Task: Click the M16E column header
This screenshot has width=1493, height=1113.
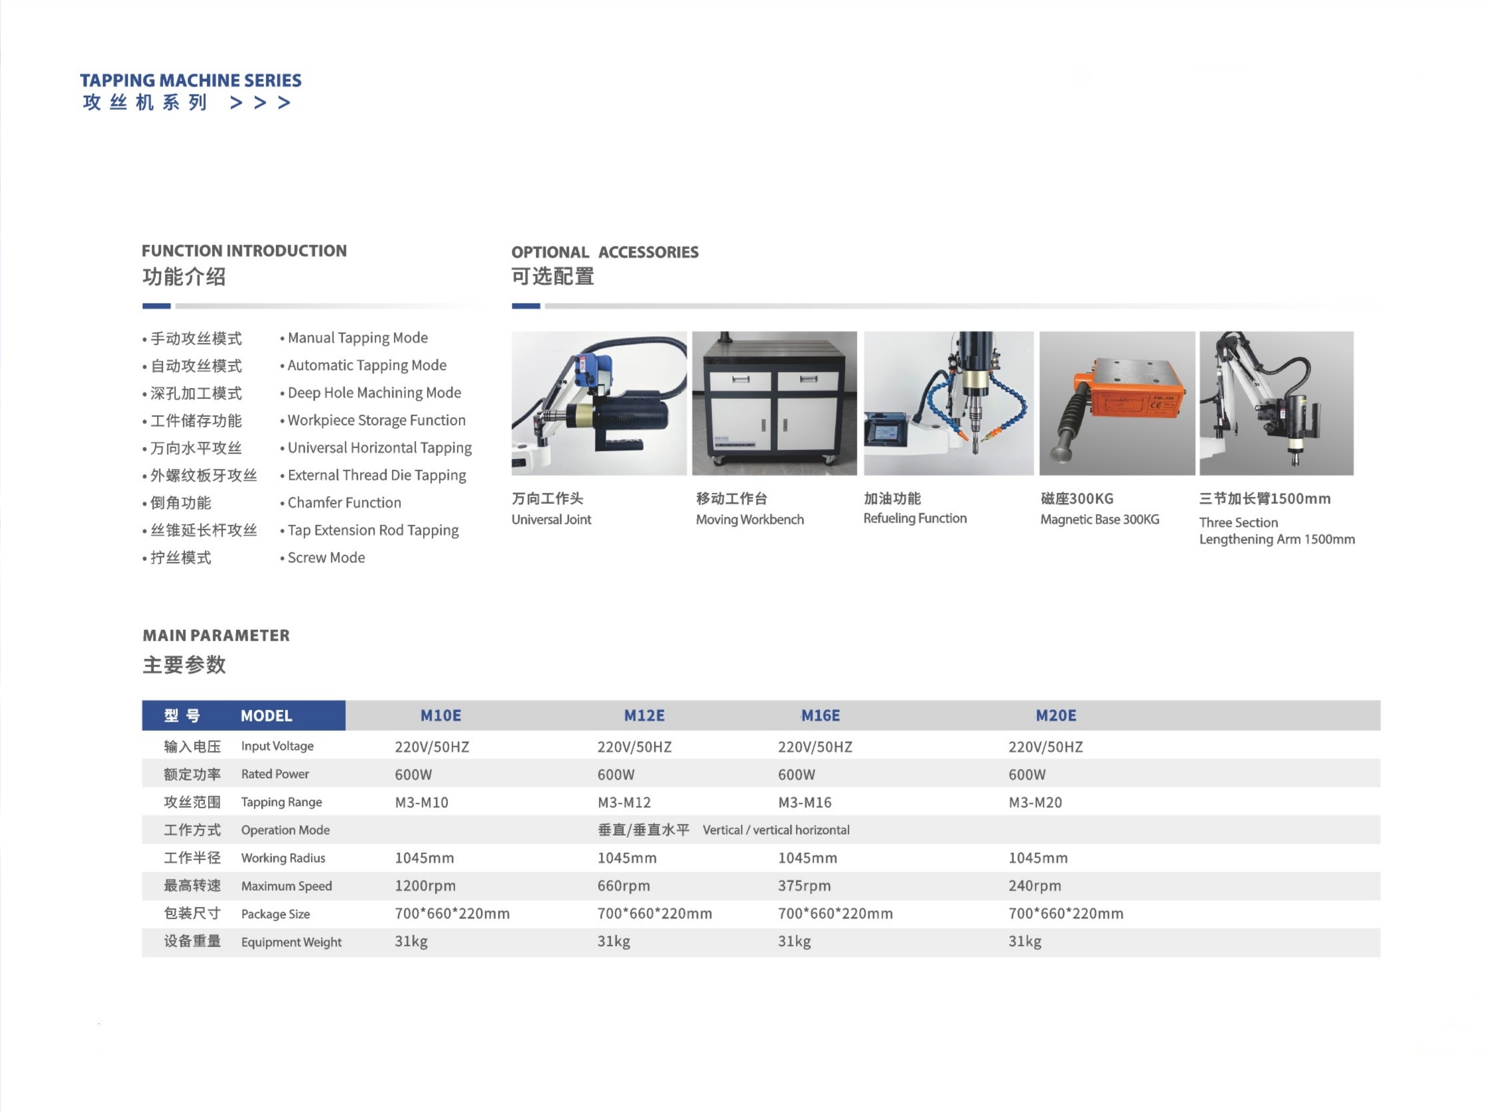Action: pos(820,715)
